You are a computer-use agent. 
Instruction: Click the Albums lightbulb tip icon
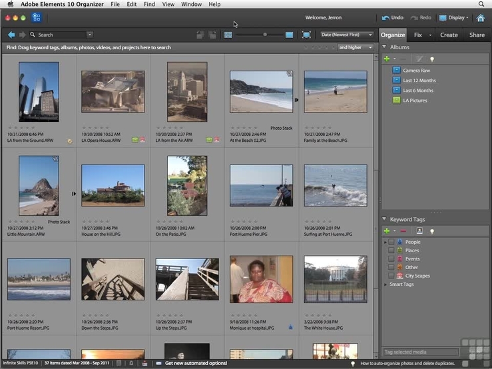[x=432, y=59]
